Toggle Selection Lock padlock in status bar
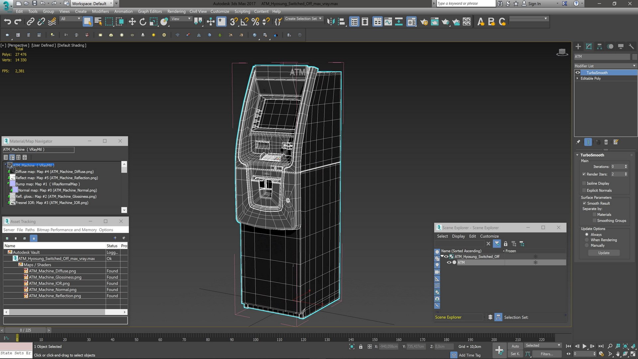The image size is (638, 359). click(361, 347)
